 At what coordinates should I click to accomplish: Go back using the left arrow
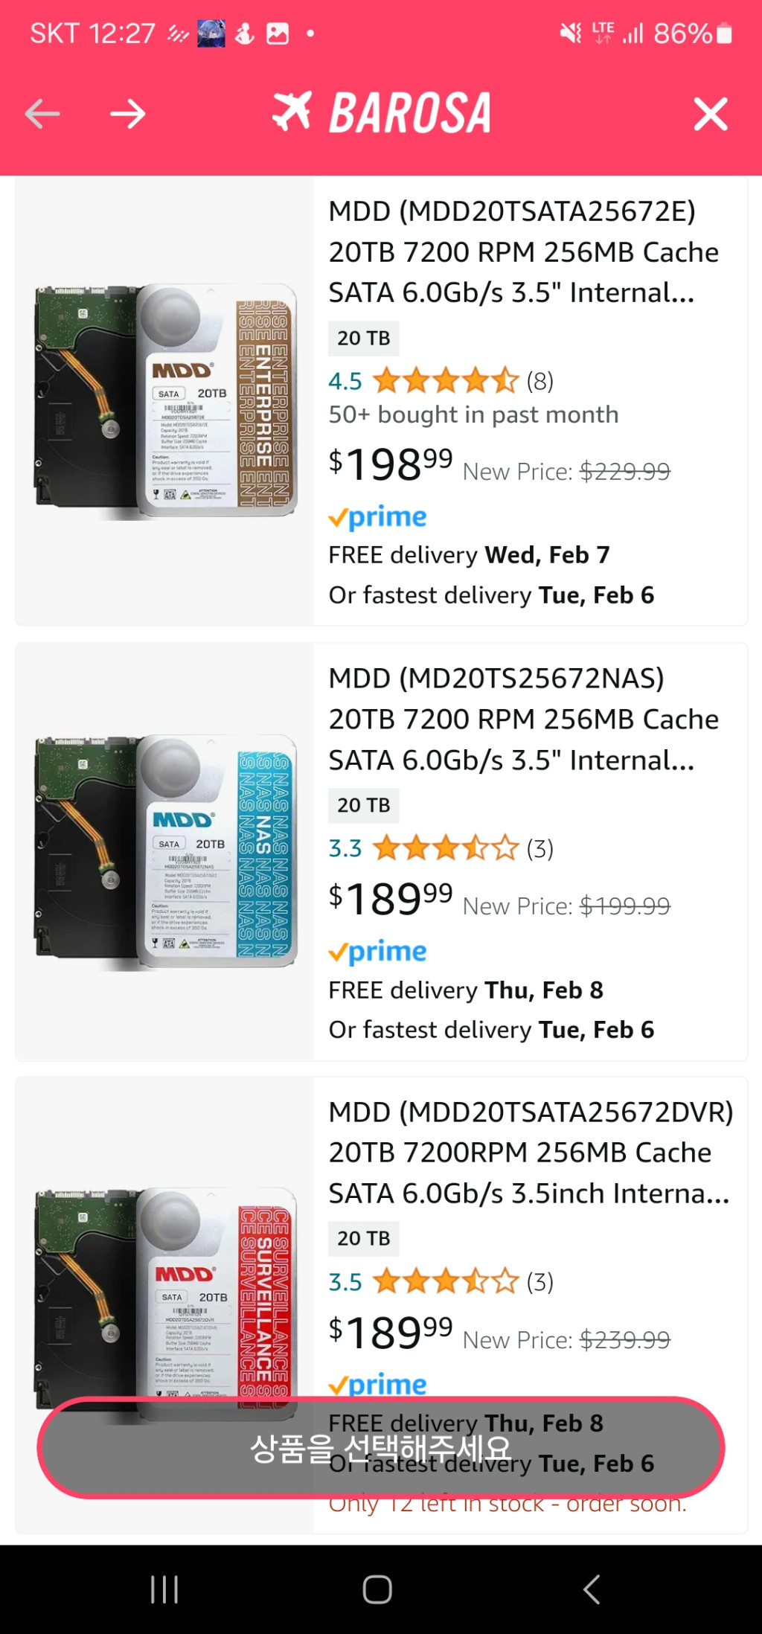click(42, 114)
